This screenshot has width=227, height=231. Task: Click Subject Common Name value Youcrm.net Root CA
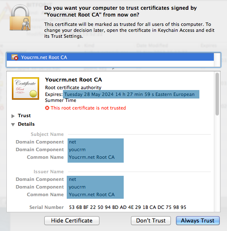[x=91, y=157]
